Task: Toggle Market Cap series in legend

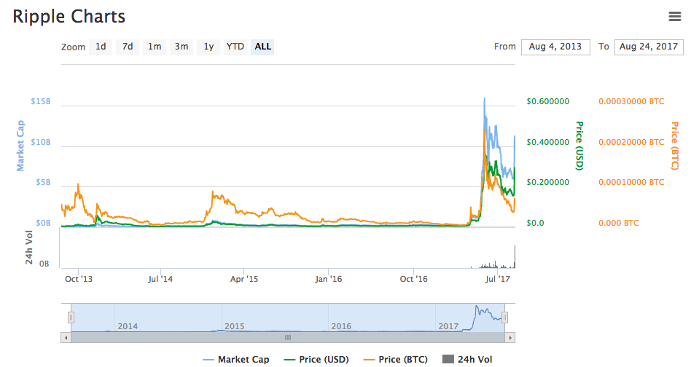Action: pos(236,360)
